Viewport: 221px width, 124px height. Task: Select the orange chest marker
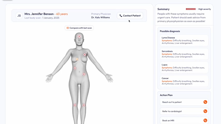(x=77, y=59)
